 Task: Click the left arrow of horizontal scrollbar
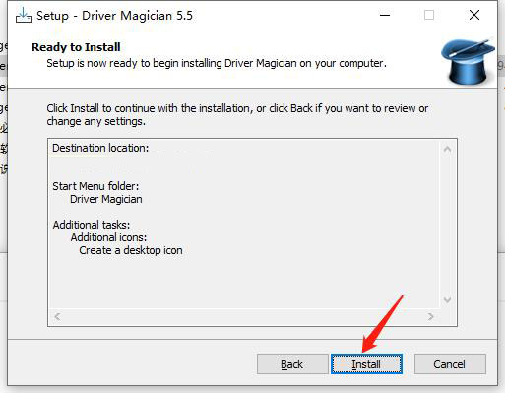(57, 316)
